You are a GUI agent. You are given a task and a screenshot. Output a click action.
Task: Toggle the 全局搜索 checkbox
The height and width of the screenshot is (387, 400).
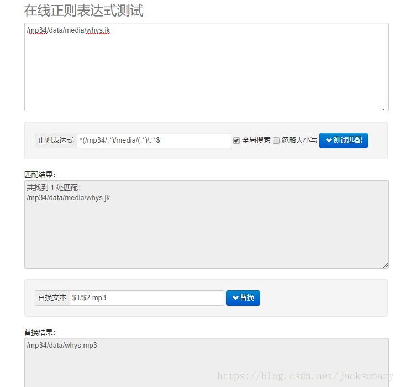point(236,140)
